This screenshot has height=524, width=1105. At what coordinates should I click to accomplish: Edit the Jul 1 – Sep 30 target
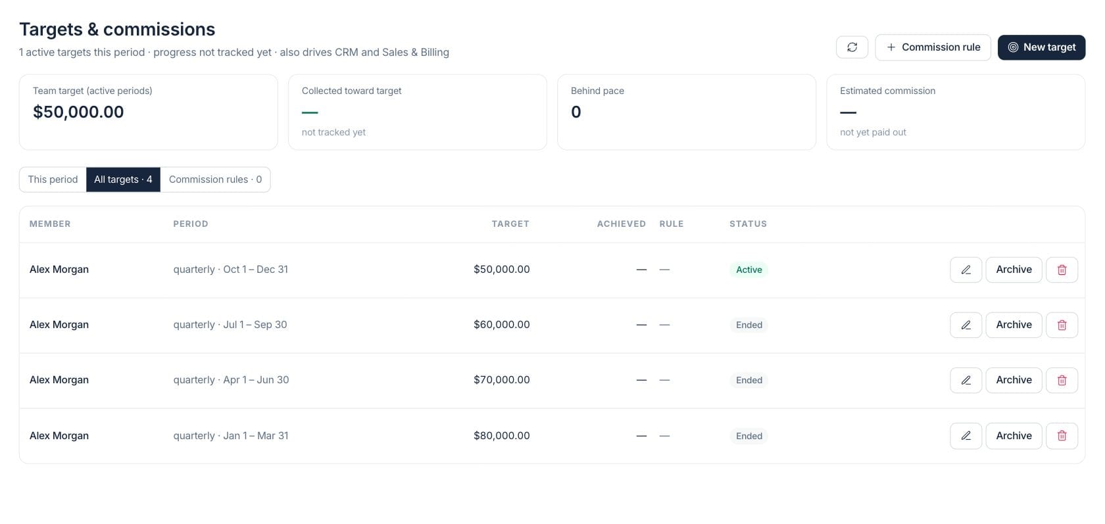(966, 325)
